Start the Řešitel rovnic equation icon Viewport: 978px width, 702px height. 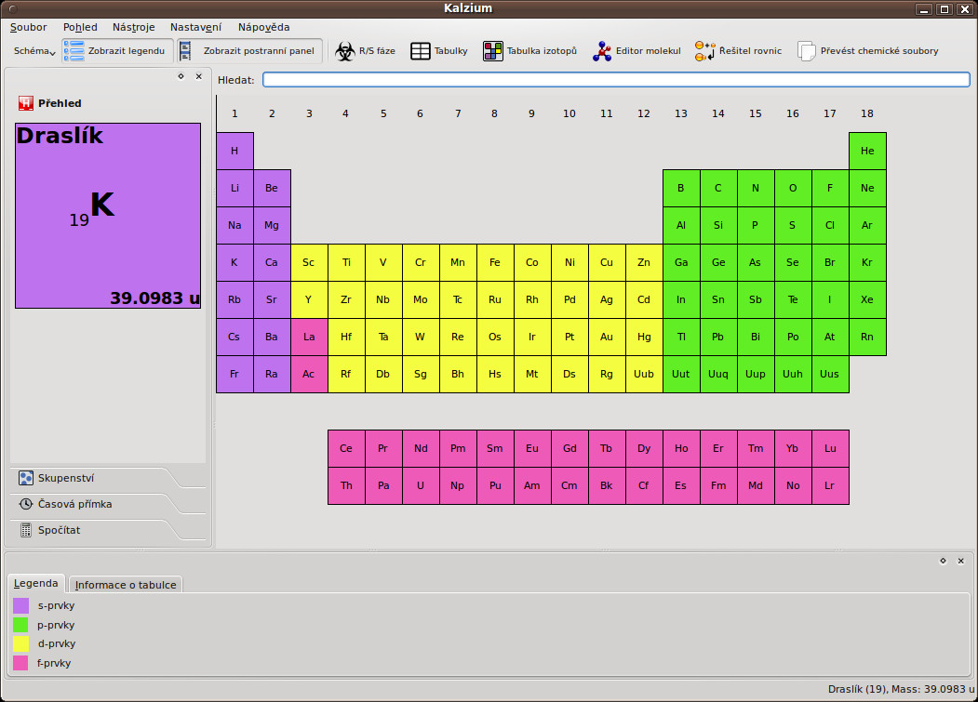(704, 51)
